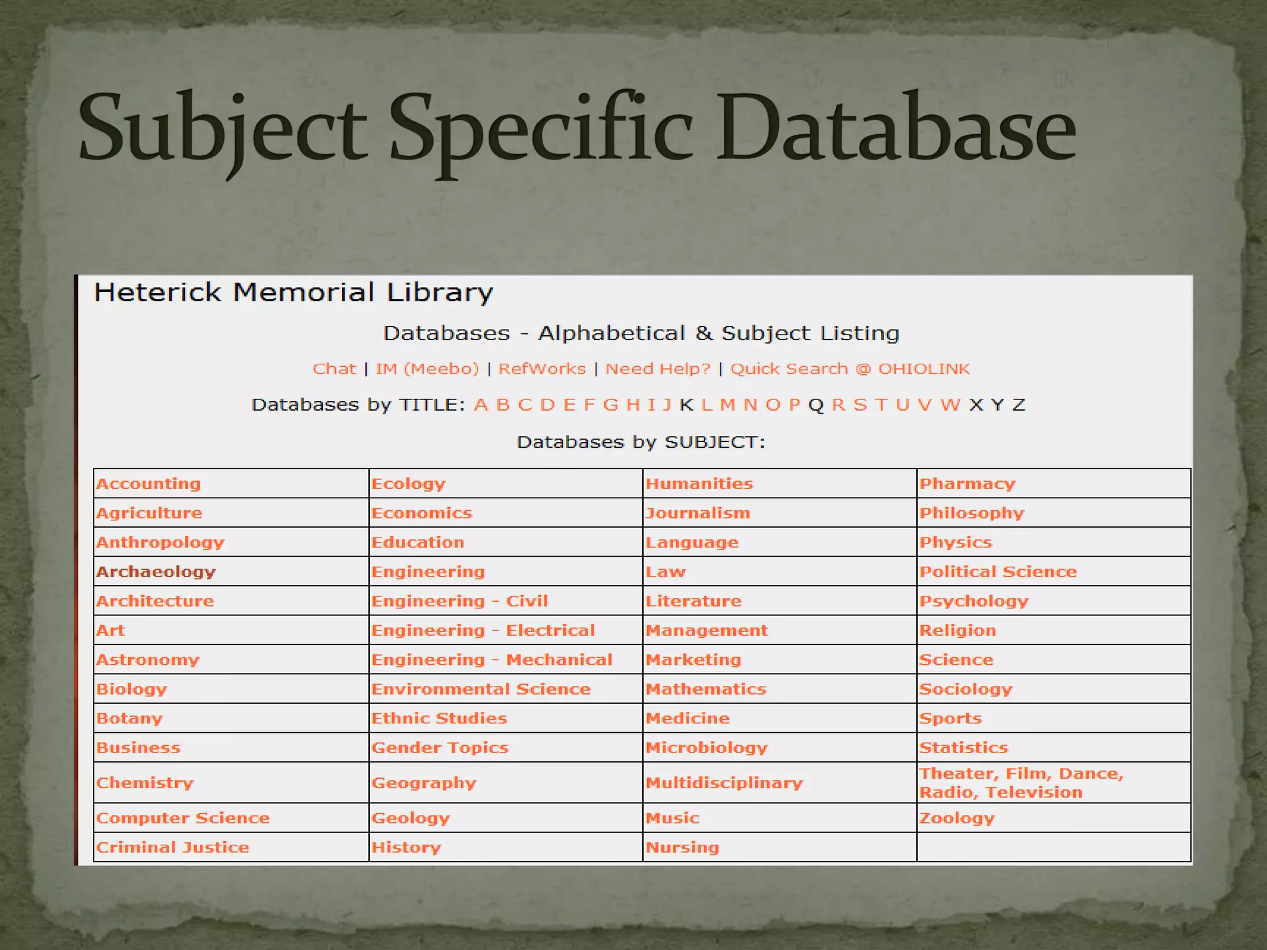Click the Humanities subject link
1267x950 pixels.
pyautogui.click(x=699, y=484)
